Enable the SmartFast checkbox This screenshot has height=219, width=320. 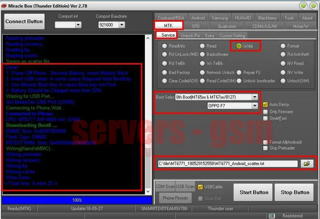(265, 119)
